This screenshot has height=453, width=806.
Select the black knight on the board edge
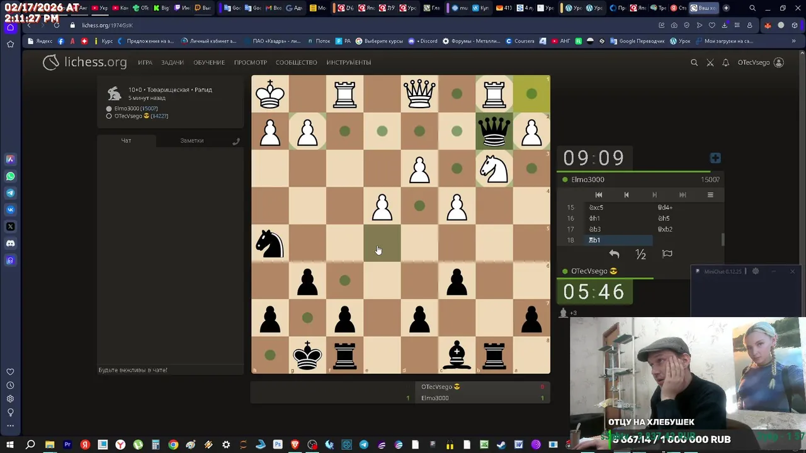click(270, 243)
